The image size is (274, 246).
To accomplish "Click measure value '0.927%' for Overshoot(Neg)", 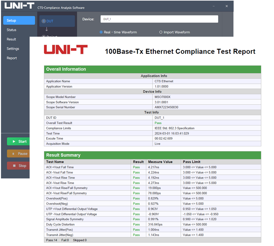I will pos(153,203).
